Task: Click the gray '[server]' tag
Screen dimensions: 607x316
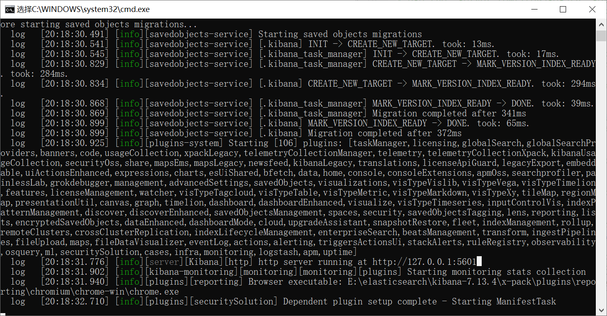Action: point(164,262)
